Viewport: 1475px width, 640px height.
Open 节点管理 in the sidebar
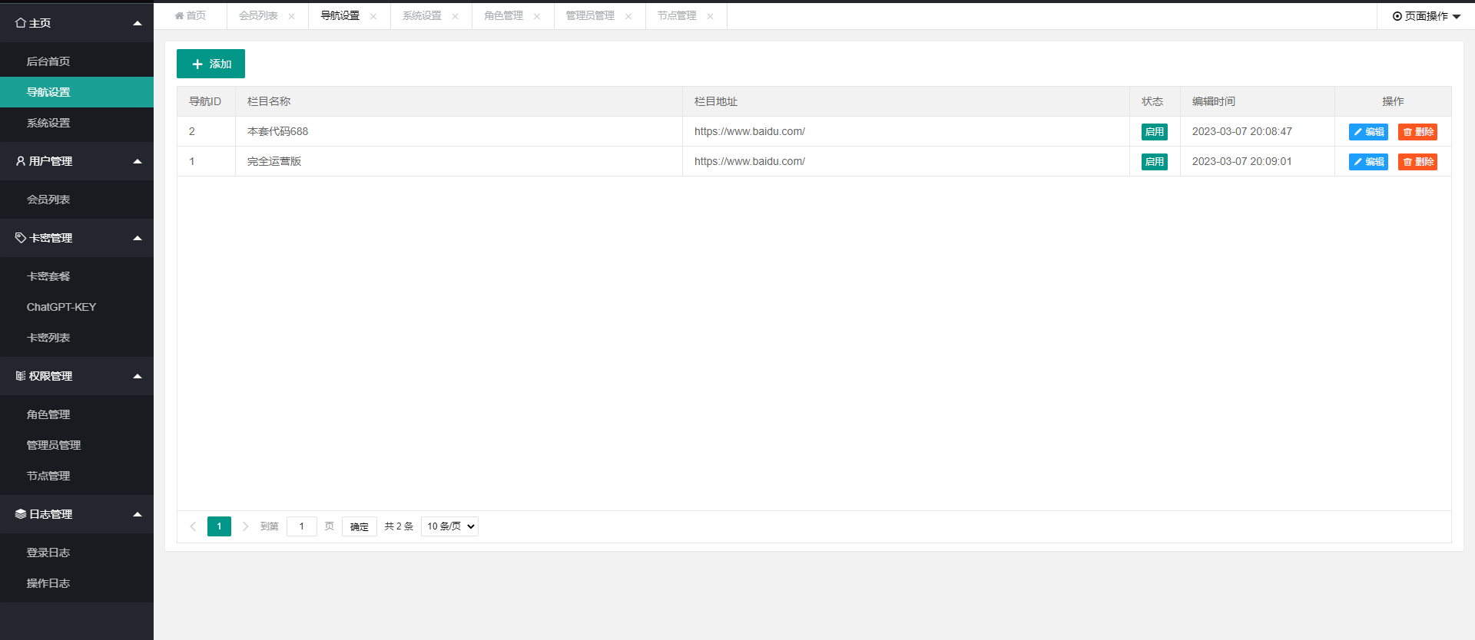(x=77, y=476)
